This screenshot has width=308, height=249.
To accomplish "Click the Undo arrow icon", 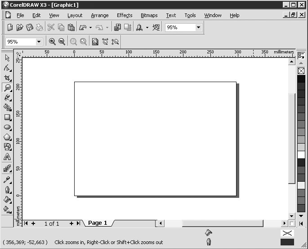I will 83,27.
